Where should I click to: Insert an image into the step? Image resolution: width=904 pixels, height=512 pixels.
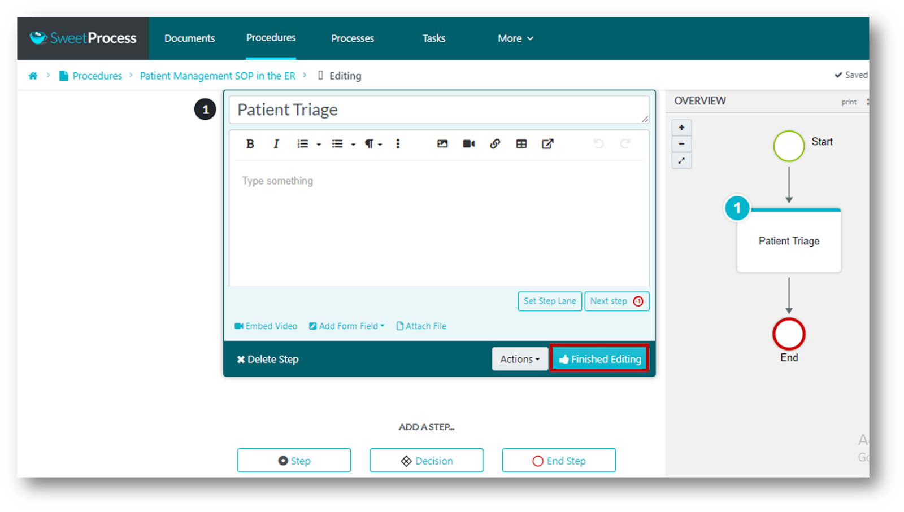click(x=442, y=144)
